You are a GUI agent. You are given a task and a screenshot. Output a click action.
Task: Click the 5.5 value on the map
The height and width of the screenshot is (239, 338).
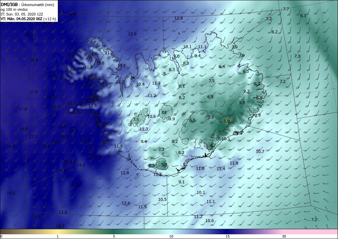242,103
